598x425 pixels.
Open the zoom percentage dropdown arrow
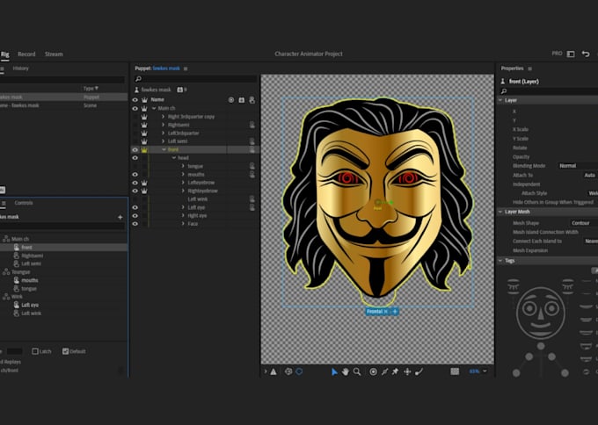(x=485, y=371)
